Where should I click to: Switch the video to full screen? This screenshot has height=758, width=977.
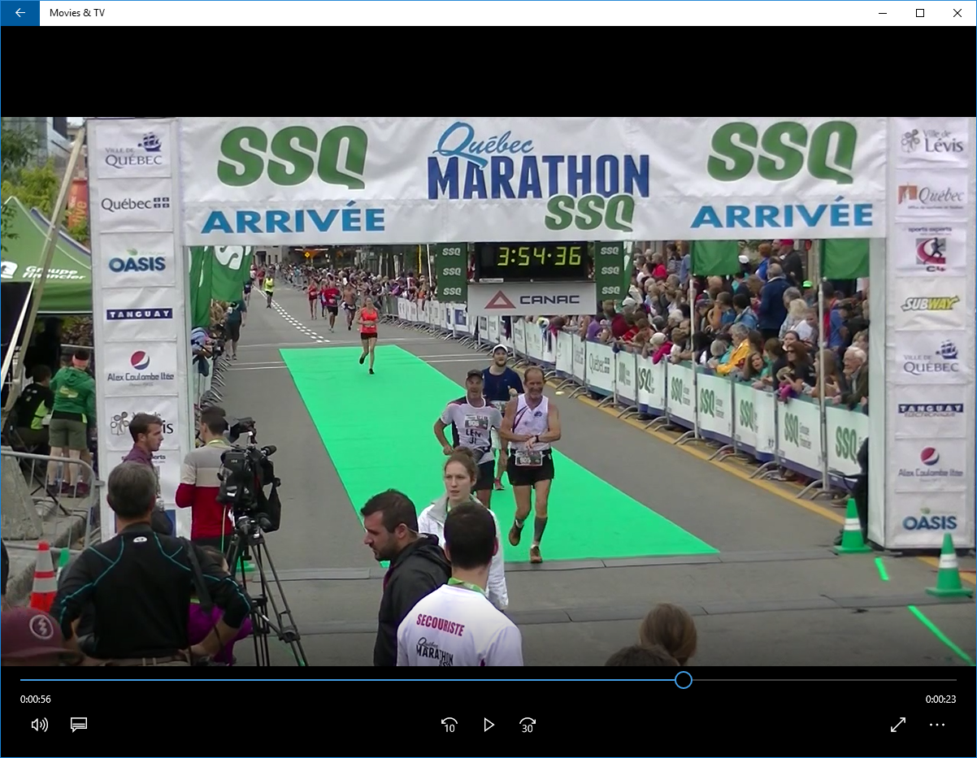898,725
